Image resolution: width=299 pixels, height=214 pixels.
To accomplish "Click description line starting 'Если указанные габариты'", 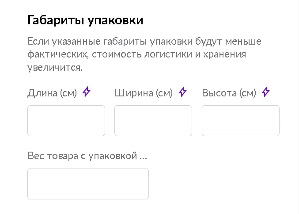I will 144,42.
